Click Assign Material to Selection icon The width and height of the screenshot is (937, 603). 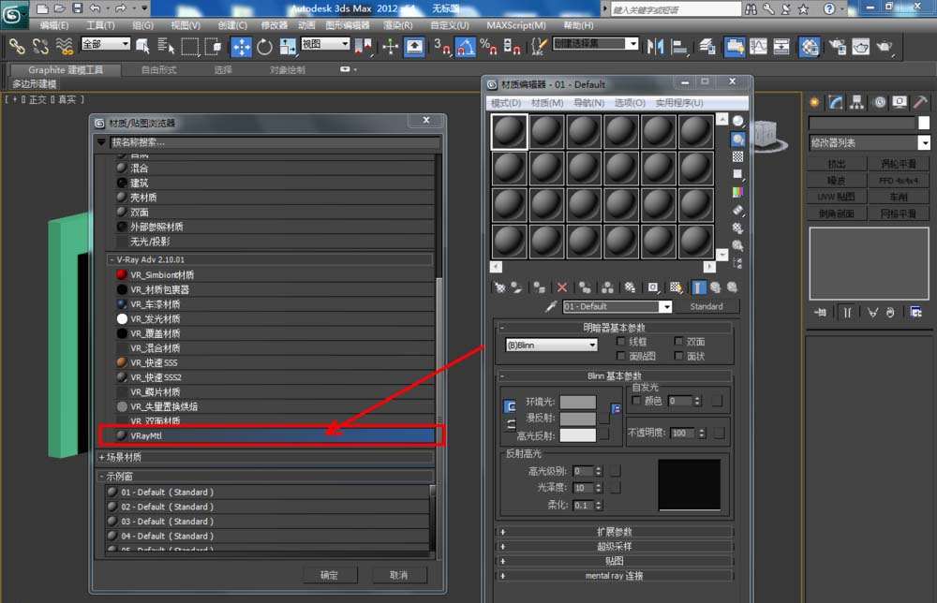point(539,287)
